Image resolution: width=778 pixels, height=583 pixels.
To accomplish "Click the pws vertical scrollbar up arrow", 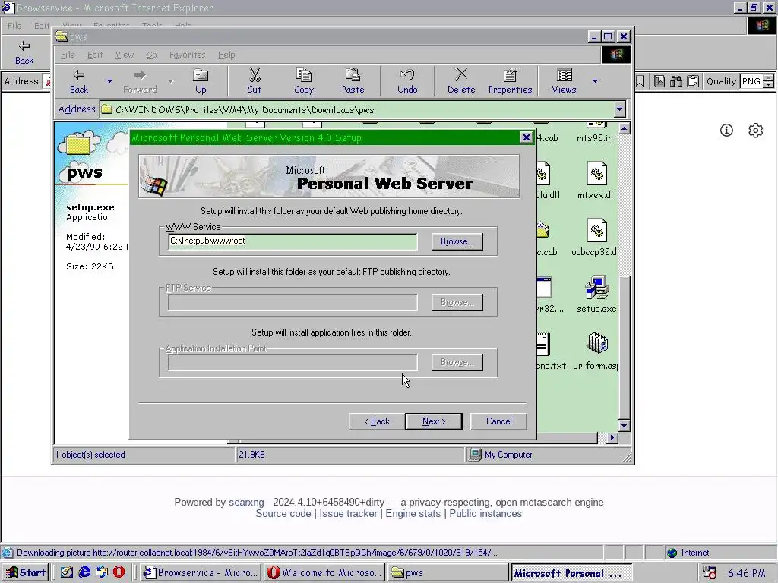I will 625,128.
